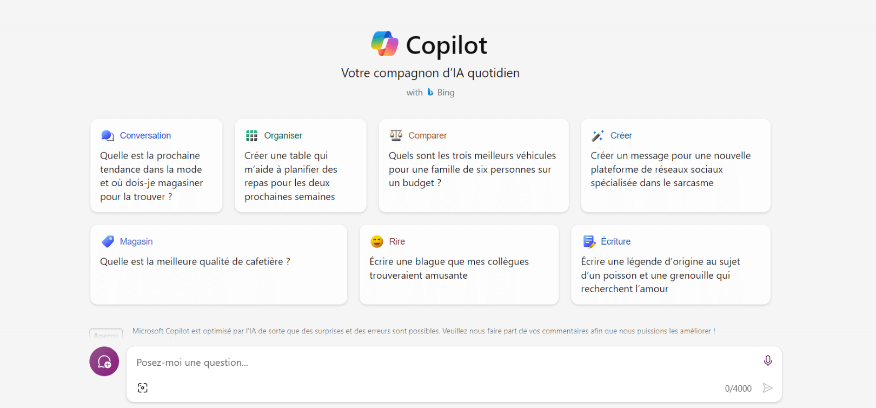
Task: Click the Aperçu badge label
Action: point(106,334)
